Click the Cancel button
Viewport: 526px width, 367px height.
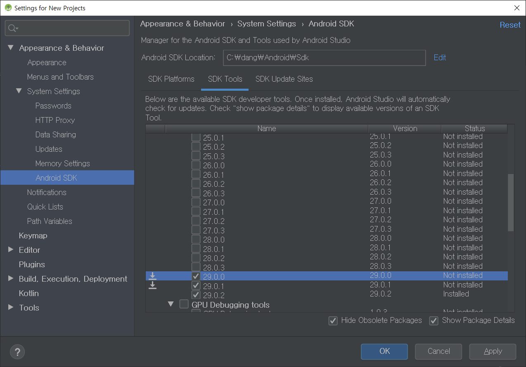point(438,351)
